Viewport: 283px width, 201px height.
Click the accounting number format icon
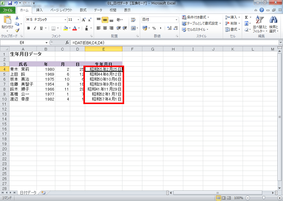click(145, 28)
